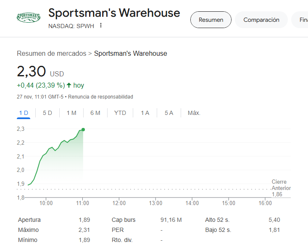The width and height of the screenshot is (308, 247).
Task: Click the 2,30 current price
Action: [x=32, y=71]
